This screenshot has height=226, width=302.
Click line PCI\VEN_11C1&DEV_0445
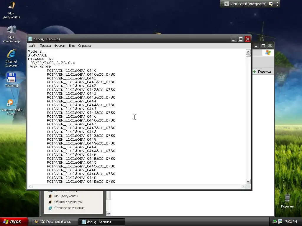pos(71,109)
